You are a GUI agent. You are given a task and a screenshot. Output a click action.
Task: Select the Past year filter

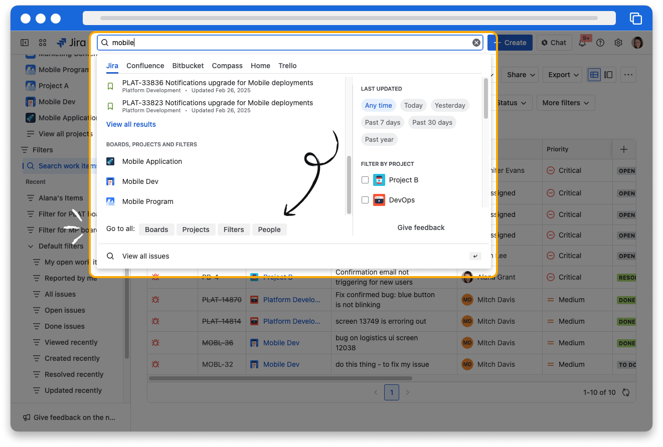(379, 139)
